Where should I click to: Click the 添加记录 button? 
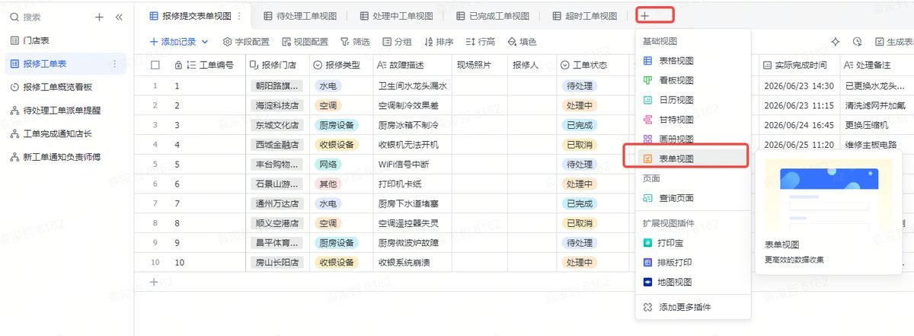pos(172,42)
